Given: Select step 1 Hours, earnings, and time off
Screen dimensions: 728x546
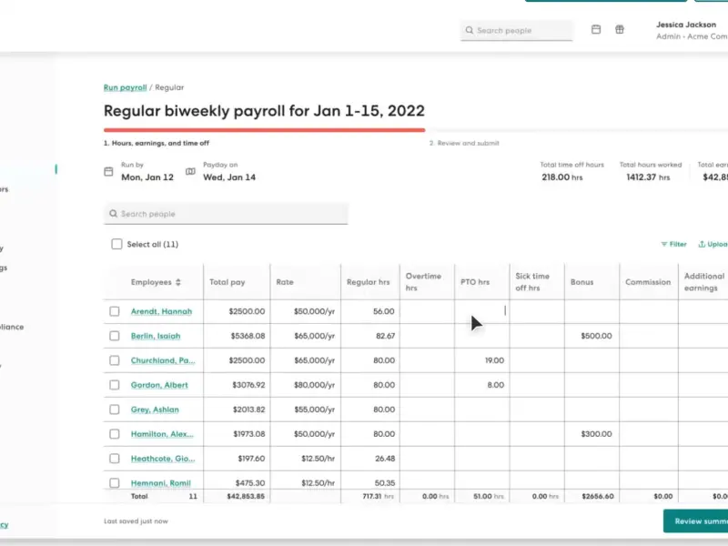Looking at the screenshot, I should click(157, 143).
